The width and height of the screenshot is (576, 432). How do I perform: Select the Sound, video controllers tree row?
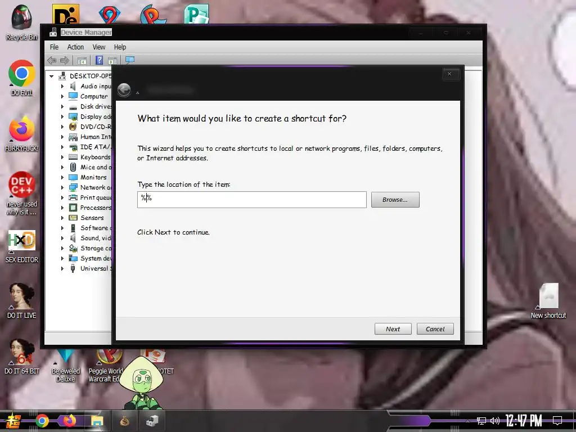89,238
